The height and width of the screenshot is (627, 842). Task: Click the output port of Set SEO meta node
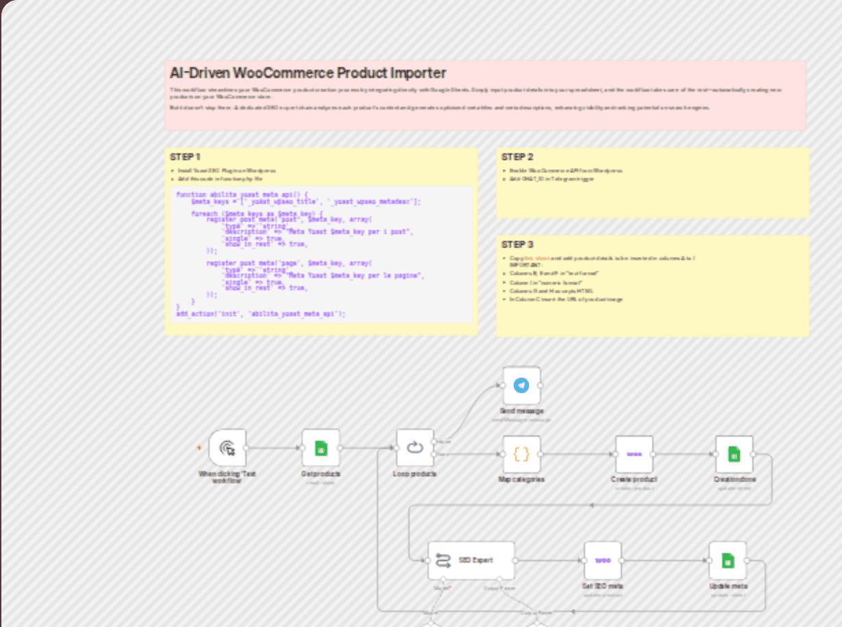(622, 560)
